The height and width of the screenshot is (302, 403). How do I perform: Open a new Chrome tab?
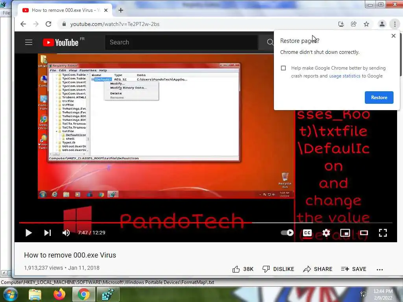click(x=120, y=10)
